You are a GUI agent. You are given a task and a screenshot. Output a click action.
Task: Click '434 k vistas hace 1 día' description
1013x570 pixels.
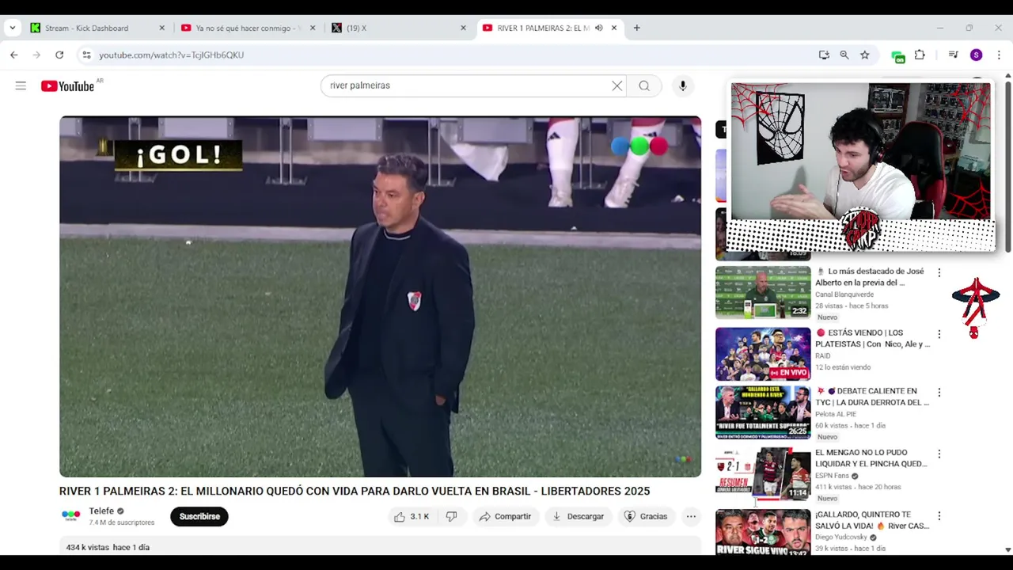coord(108,547)
